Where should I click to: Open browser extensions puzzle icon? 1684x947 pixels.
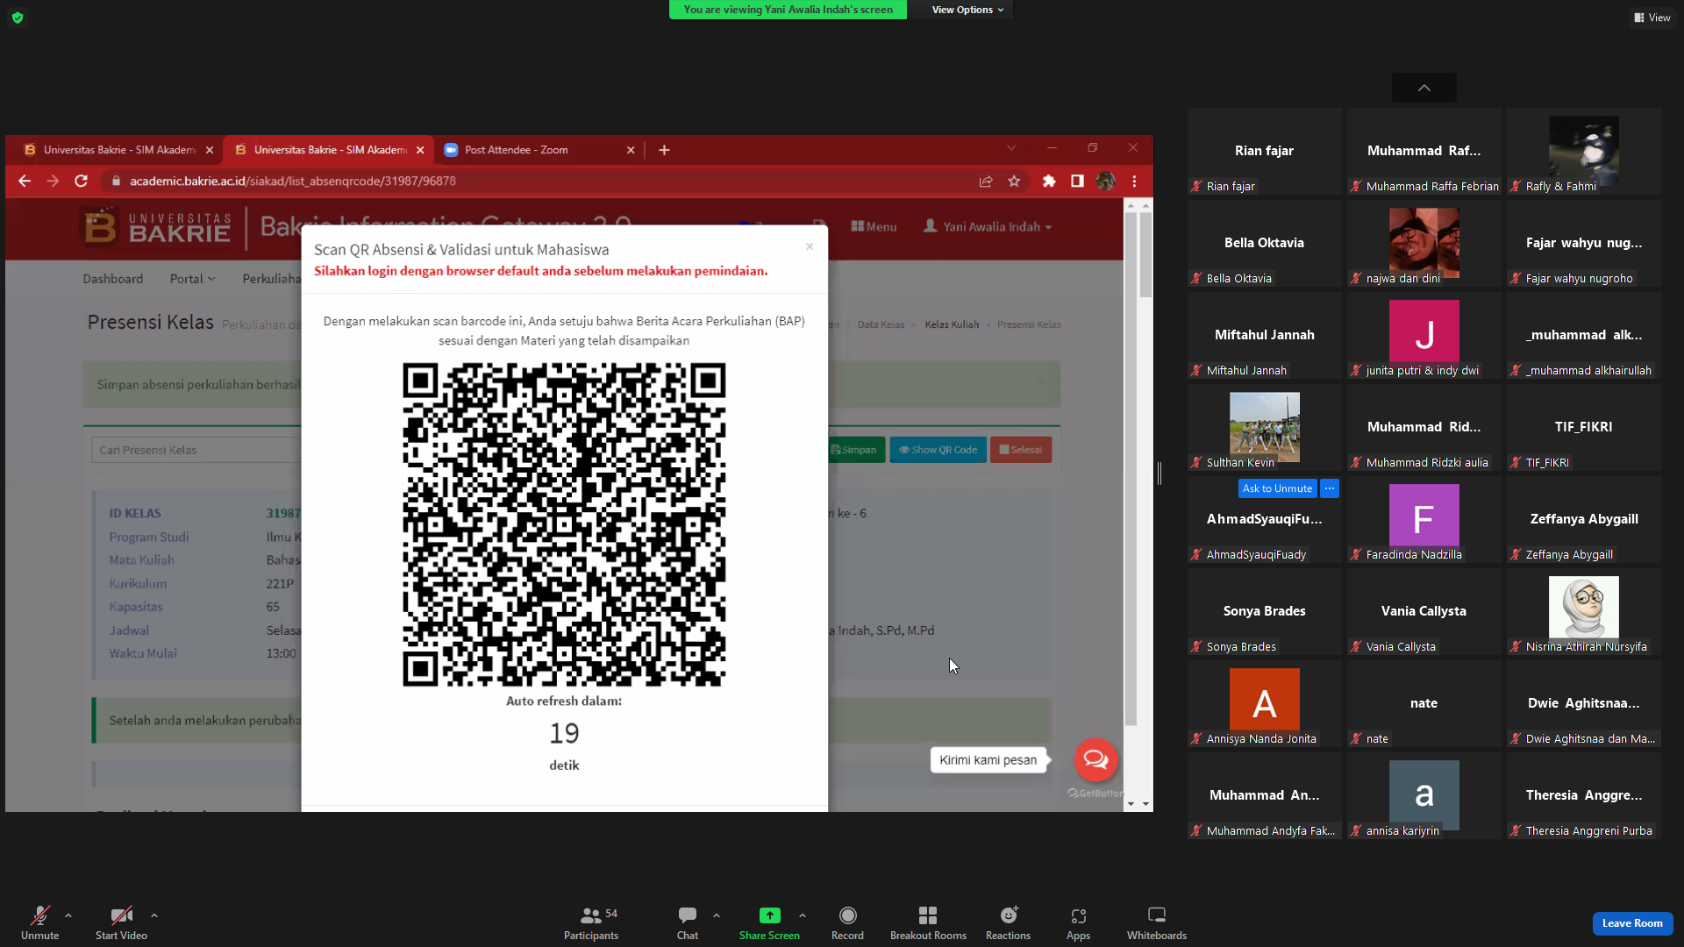point(1049,181)
